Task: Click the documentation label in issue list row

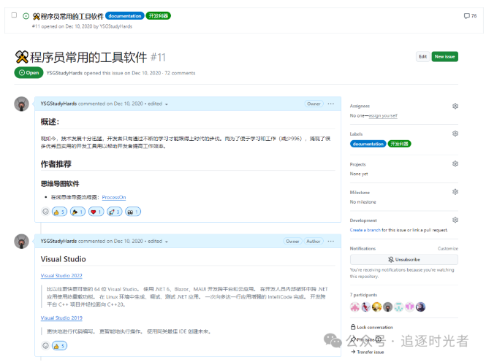Action: click(124, 16)
